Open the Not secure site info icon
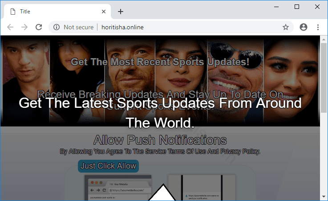This screenshot has width=328, height=201. 57,27
